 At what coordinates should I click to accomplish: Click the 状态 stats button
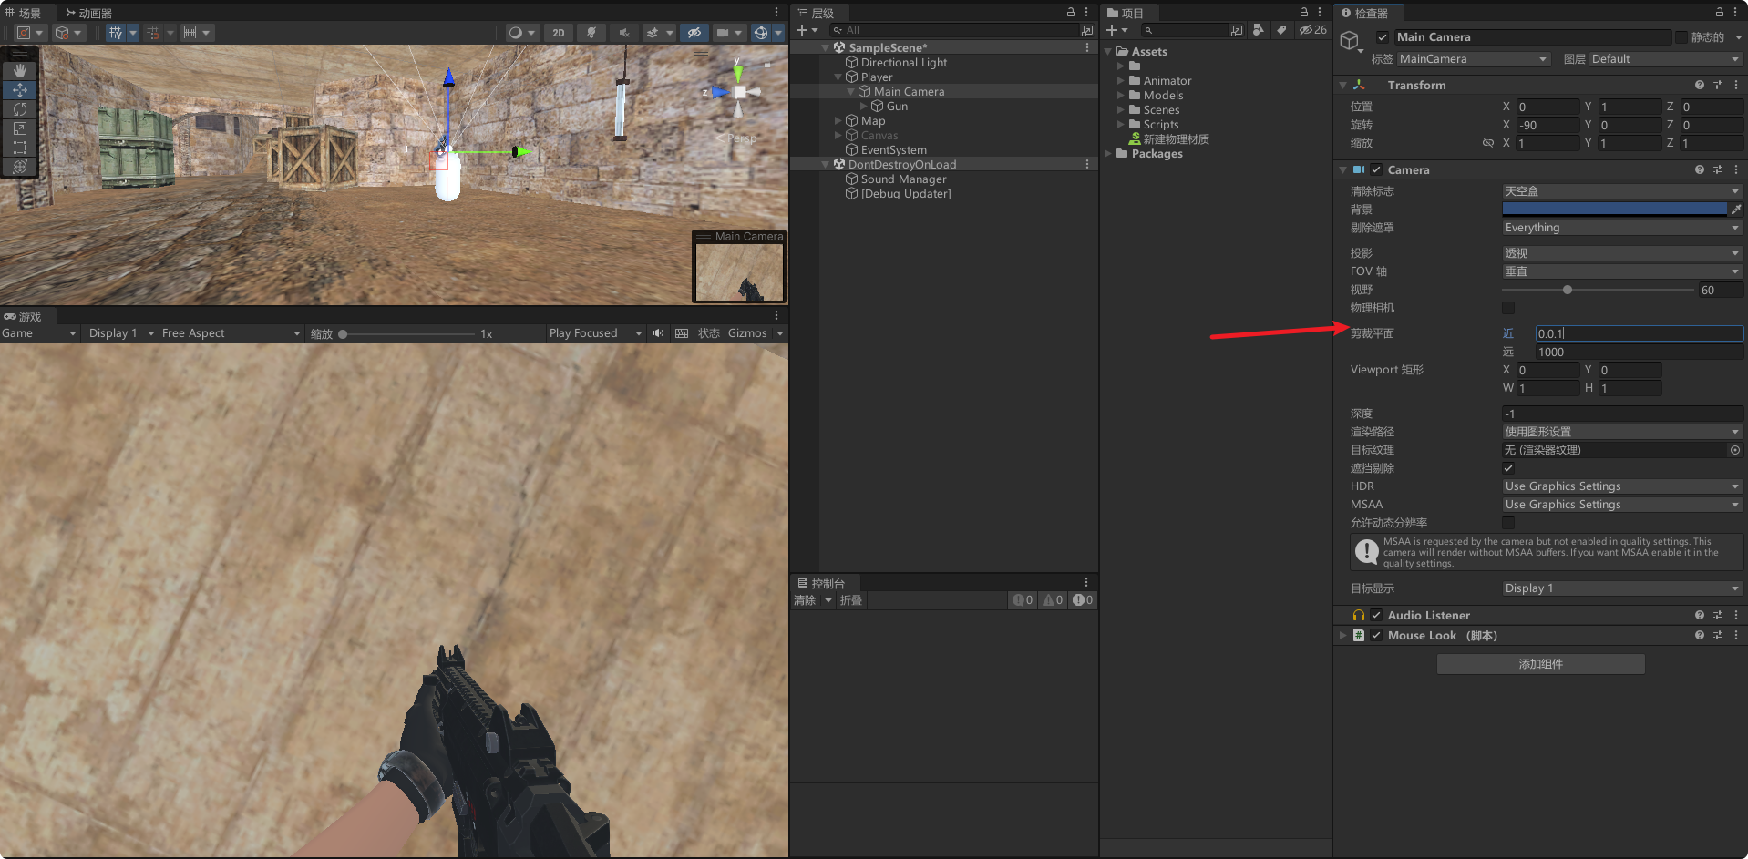pyautogui.click(x=708, y=333)
